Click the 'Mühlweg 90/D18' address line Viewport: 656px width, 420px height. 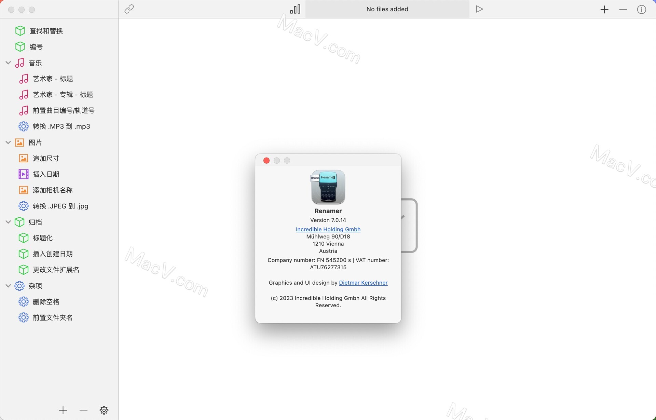pos(328,236)
